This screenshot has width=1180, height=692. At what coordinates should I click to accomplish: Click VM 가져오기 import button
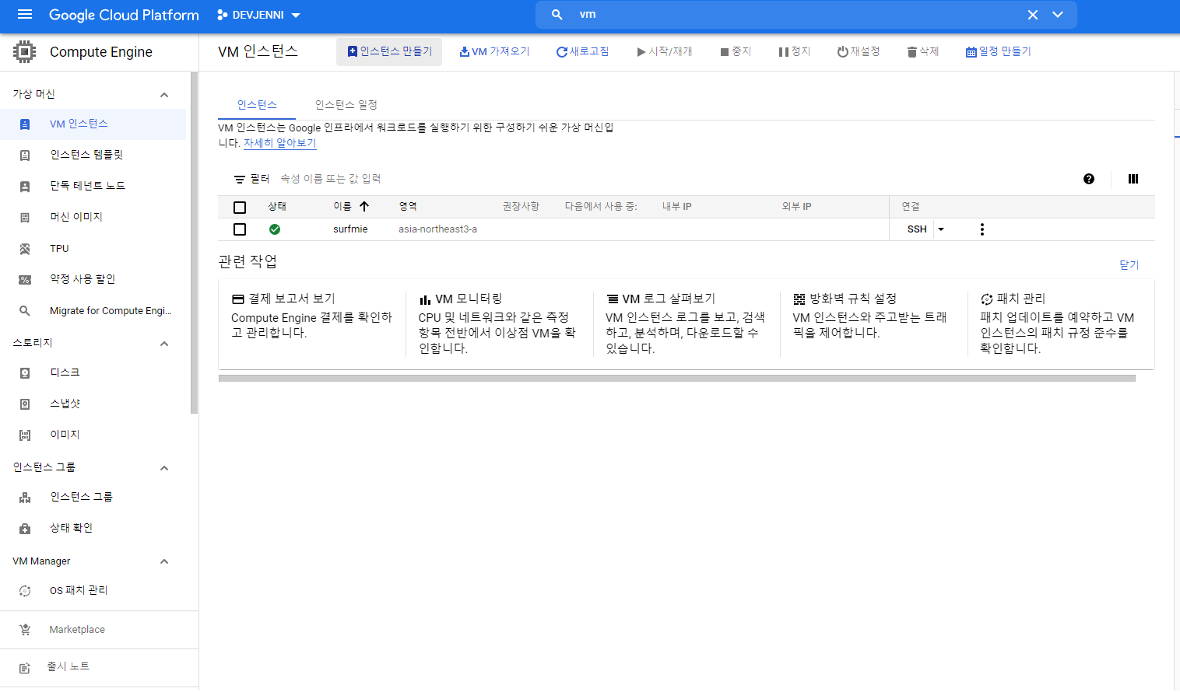pos(494,51)
